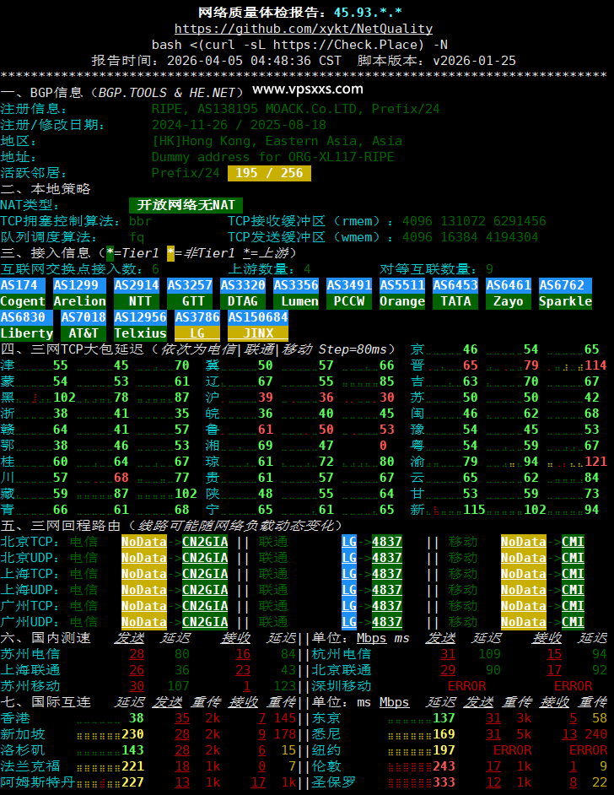614x795 pixels.
Task: Select the AS6830 Liberty badge
Action: (26, 326)
